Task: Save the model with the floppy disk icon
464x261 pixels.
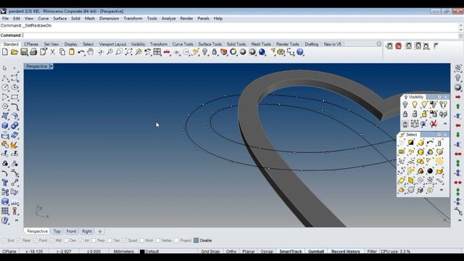Action: click(24, 52)
